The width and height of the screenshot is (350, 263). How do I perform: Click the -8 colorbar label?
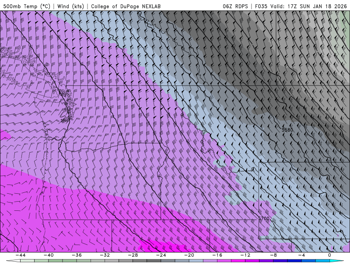coord(273,255)
